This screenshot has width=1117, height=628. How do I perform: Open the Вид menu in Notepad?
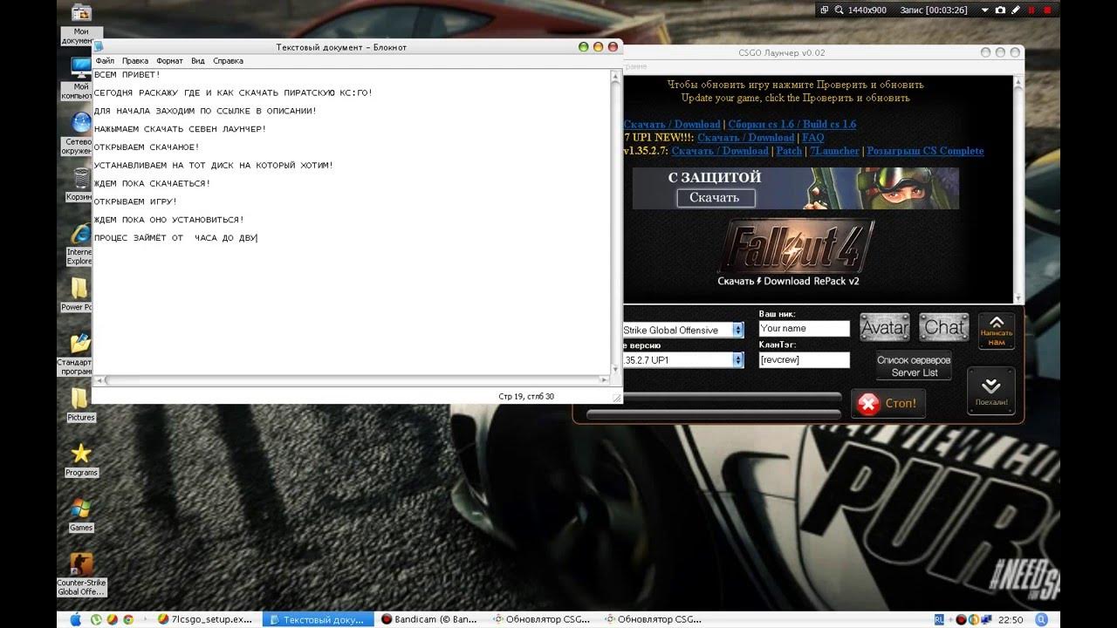[x=198, y=61]
